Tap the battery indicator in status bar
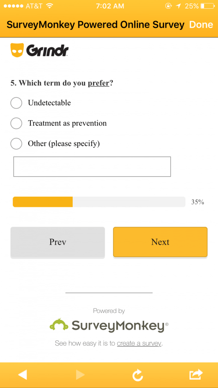This screenshot has height=388, width=218. pyautogui.click(x=207, y=6)
